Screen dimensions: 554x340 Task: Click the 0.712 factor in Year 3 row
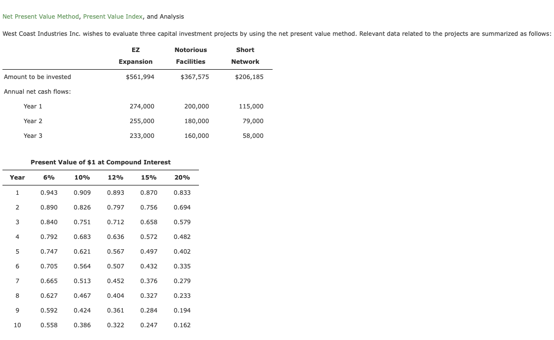click(x=116, y=222)
